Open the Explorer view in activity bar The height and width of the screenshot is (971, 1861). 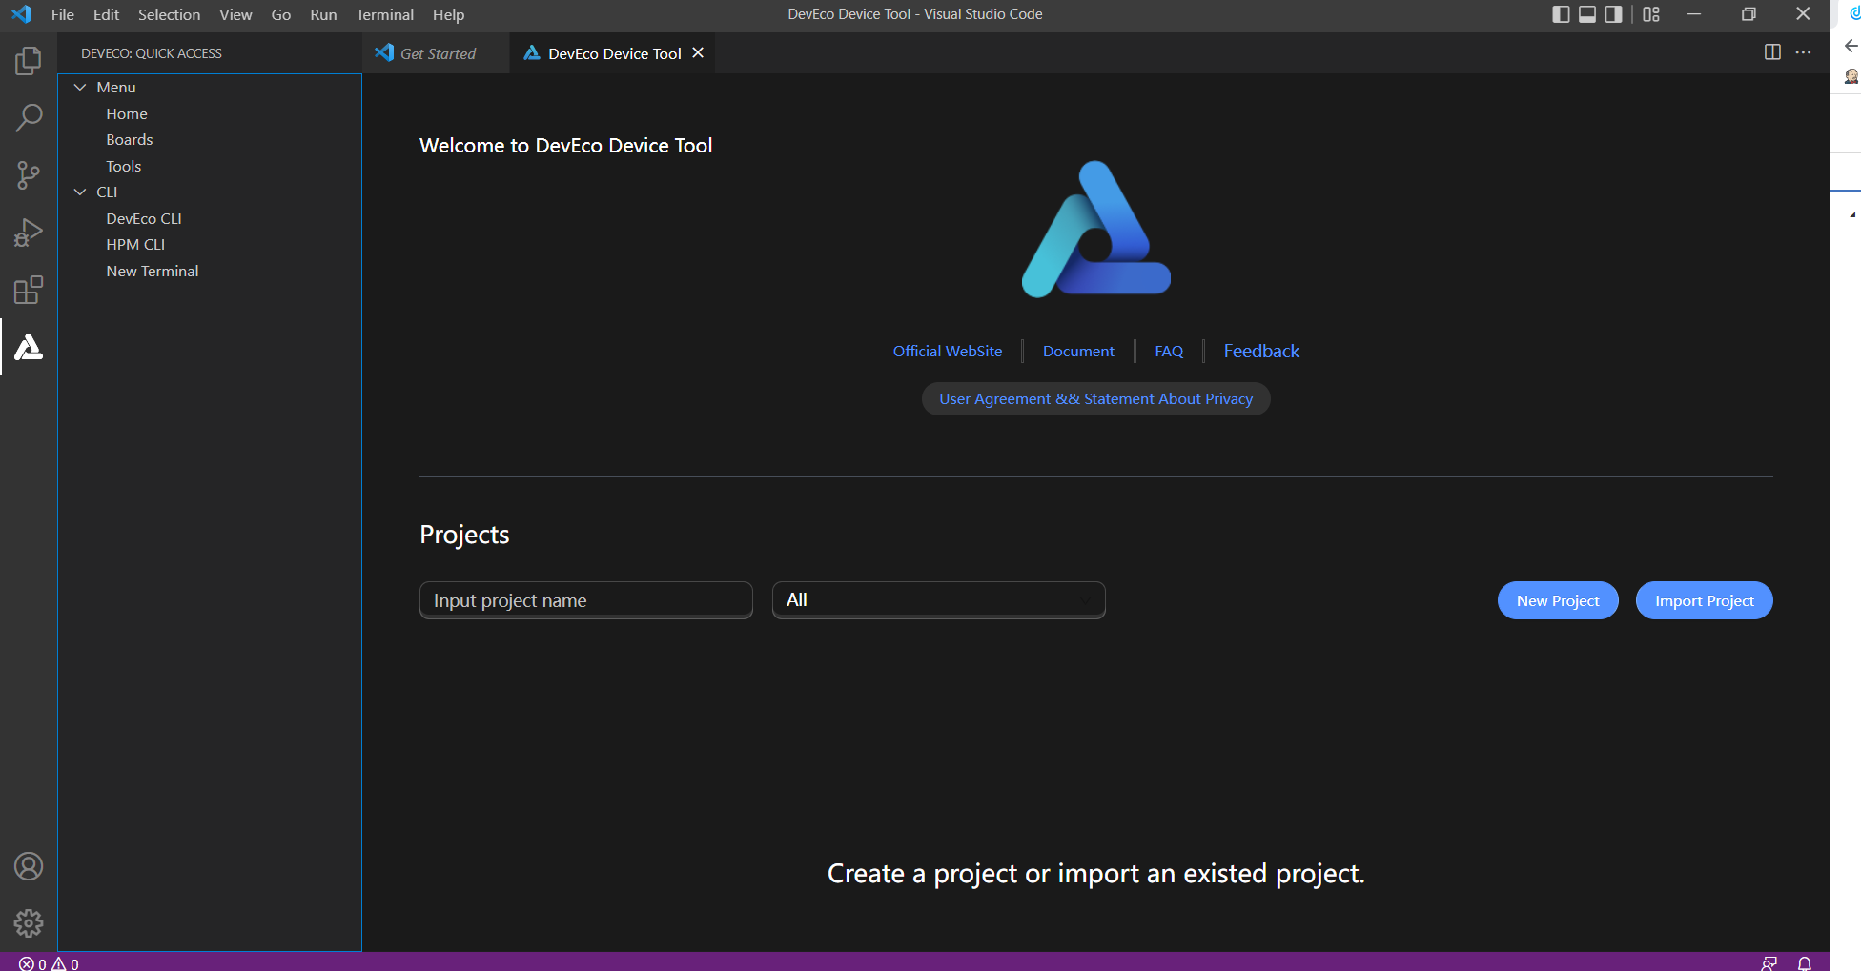(29, 61)
